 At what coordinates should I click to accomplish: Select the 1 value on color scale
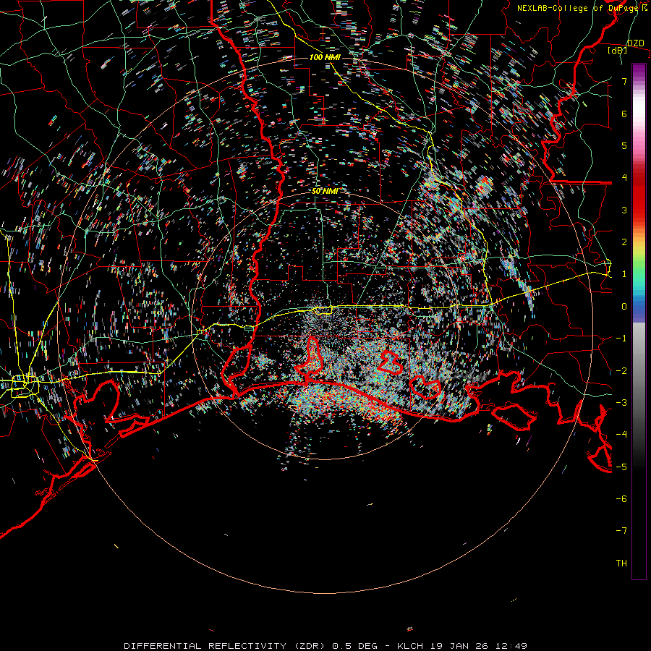click(624, 274)
